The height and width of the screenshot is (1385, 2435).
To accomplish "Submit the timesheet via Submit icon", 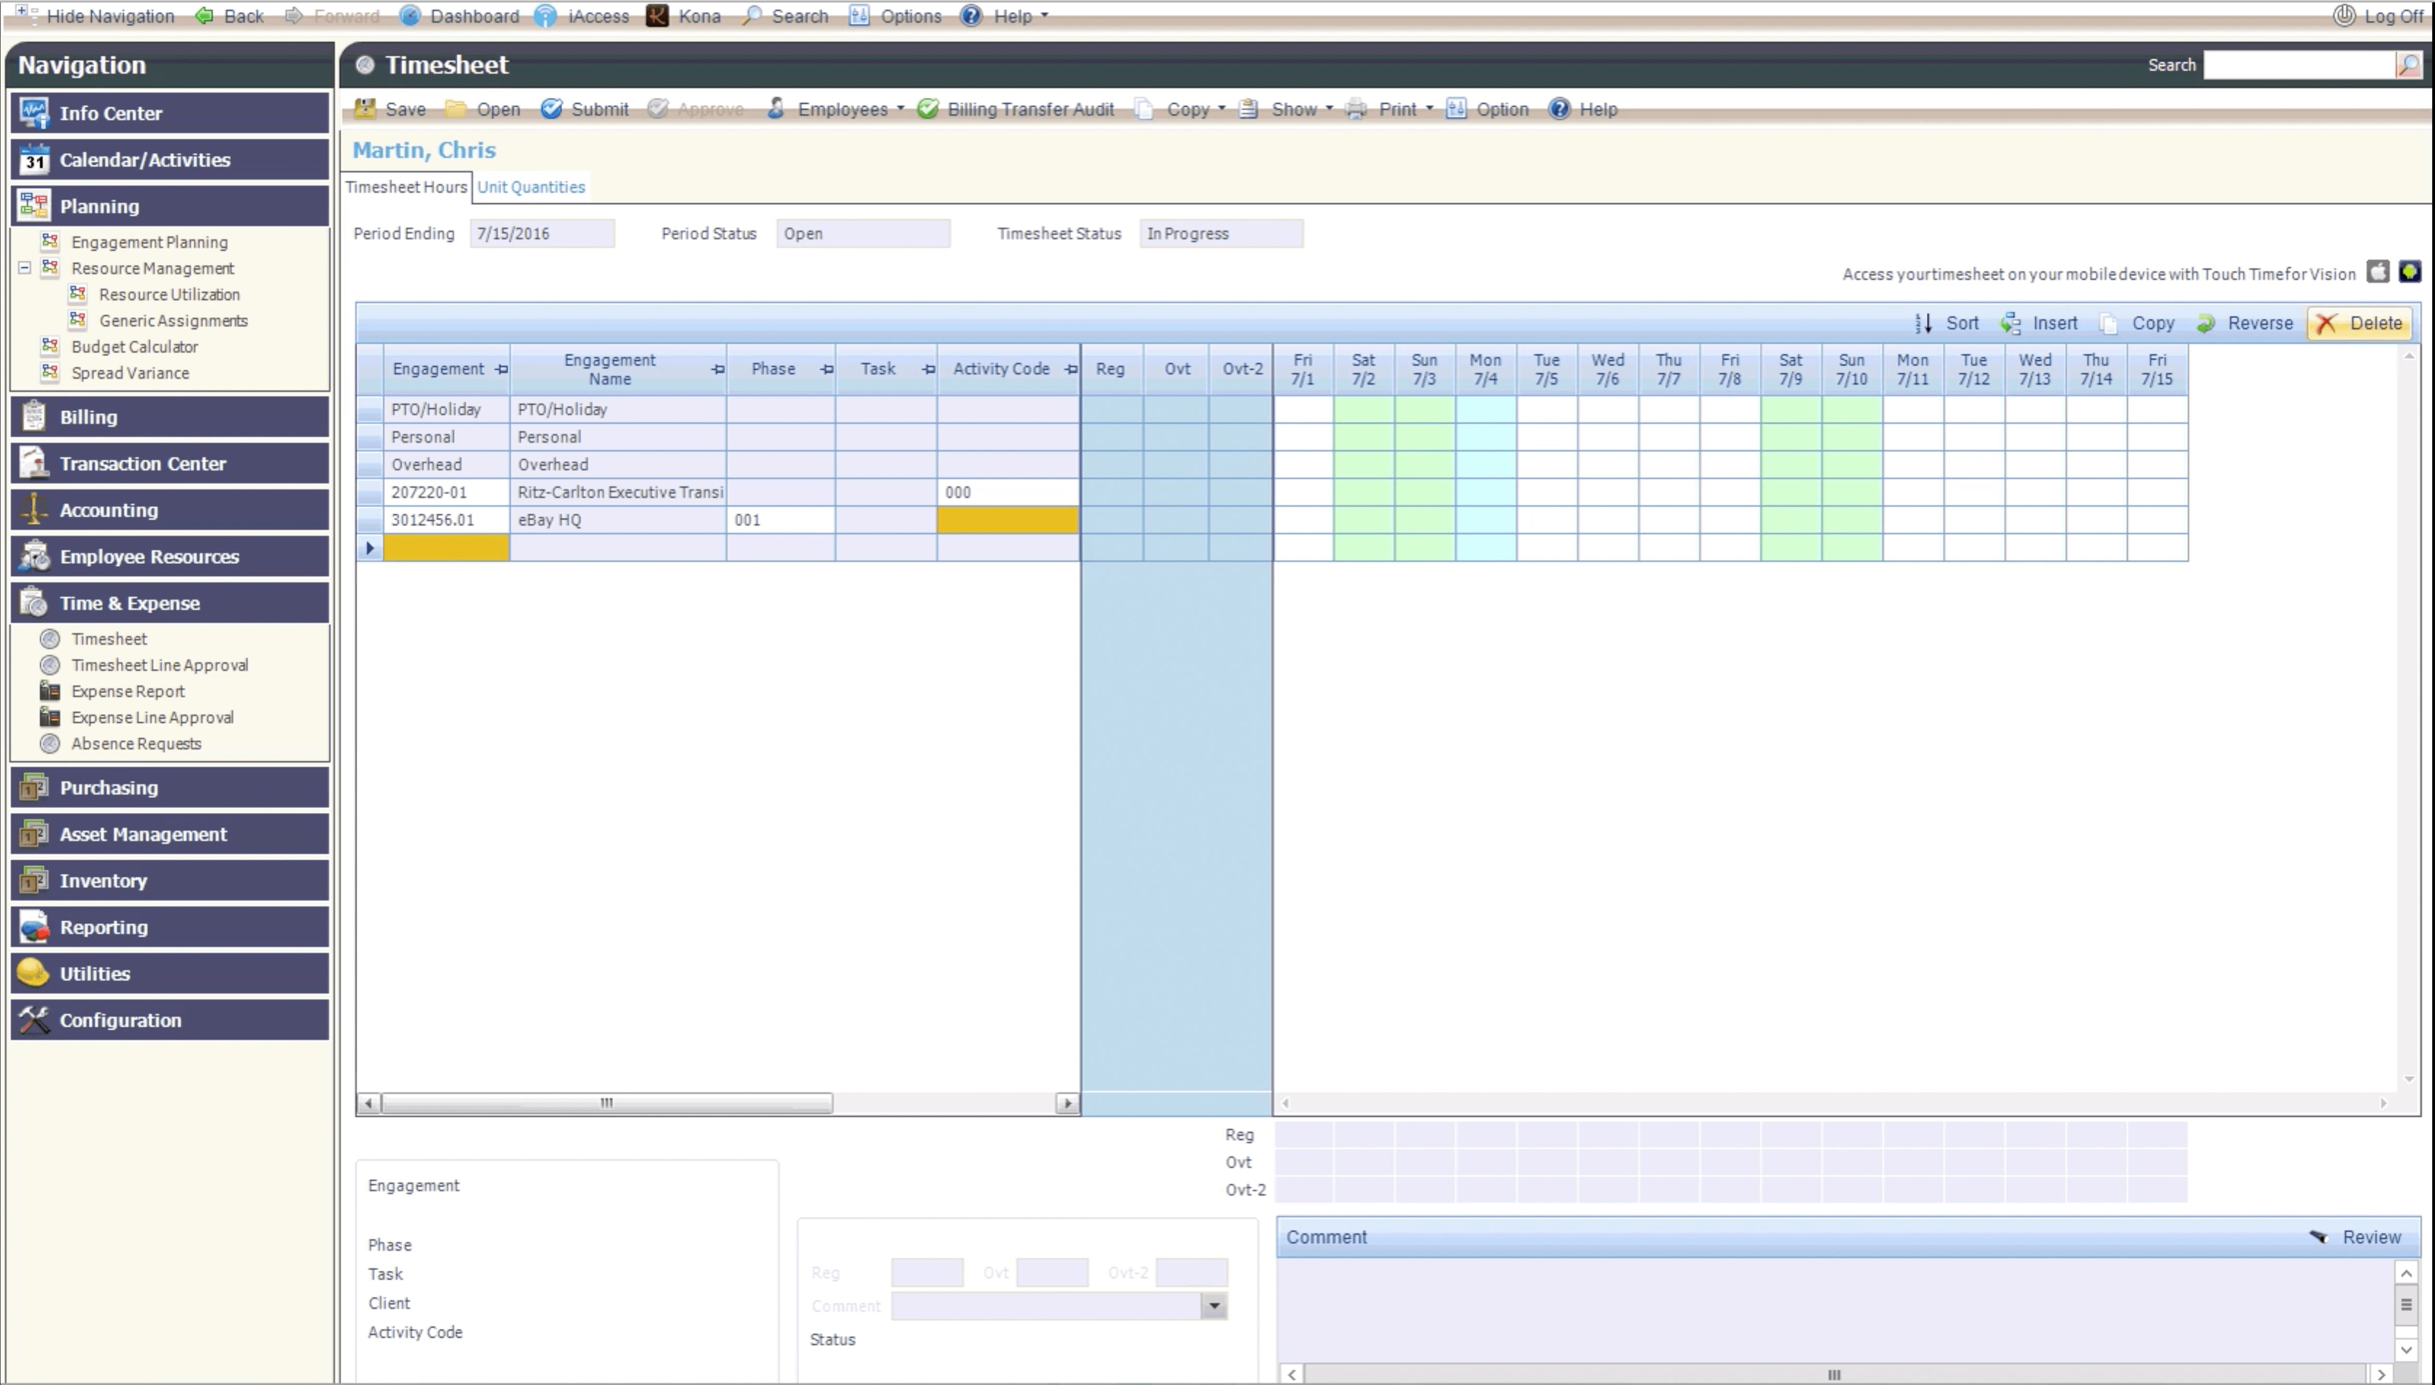I will (x=551, y=108).
